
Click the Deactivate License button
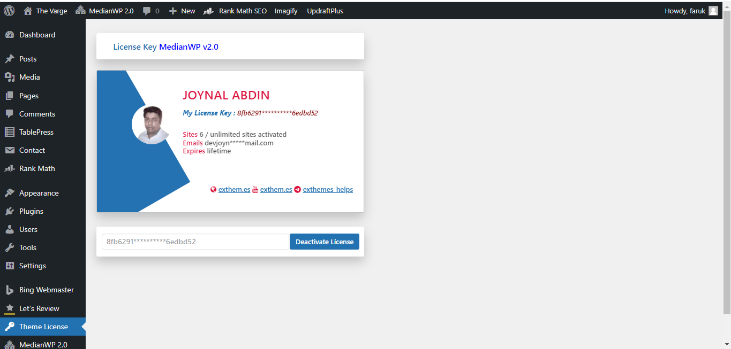click(325, 242)
